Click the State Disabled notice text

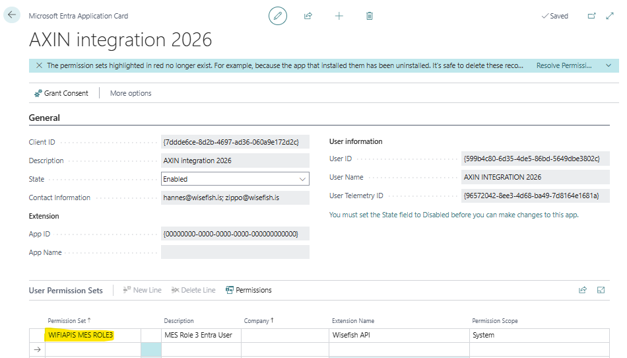(454, 215)
